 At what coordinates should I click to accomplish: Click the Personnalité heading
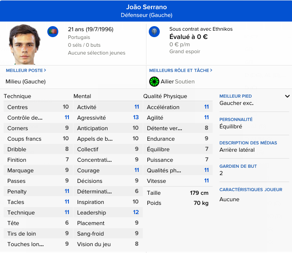(236, 120)
